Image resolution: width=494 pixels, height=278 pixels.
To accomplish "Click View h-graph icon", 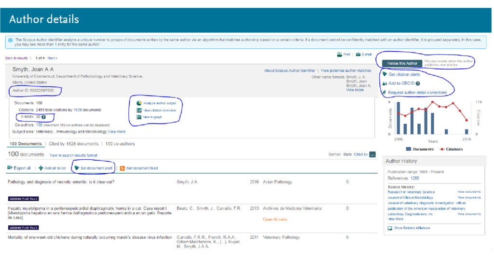I will tap(139, 117).
